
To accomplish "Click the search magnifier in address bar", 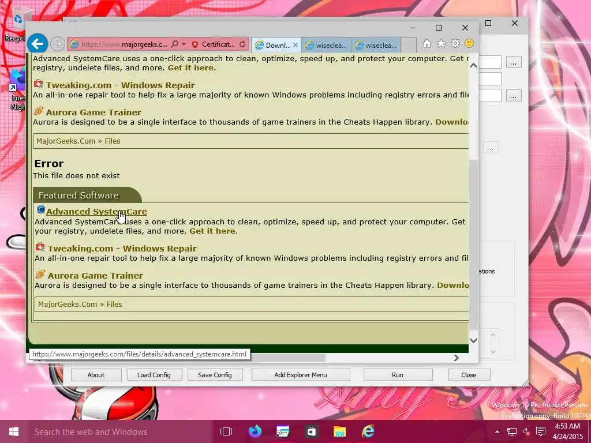I will [174, 44].
